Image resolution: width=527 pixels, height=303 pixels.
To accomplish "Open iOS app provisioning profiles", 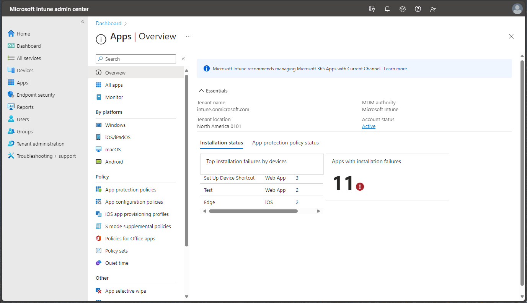I will (137, 214).
